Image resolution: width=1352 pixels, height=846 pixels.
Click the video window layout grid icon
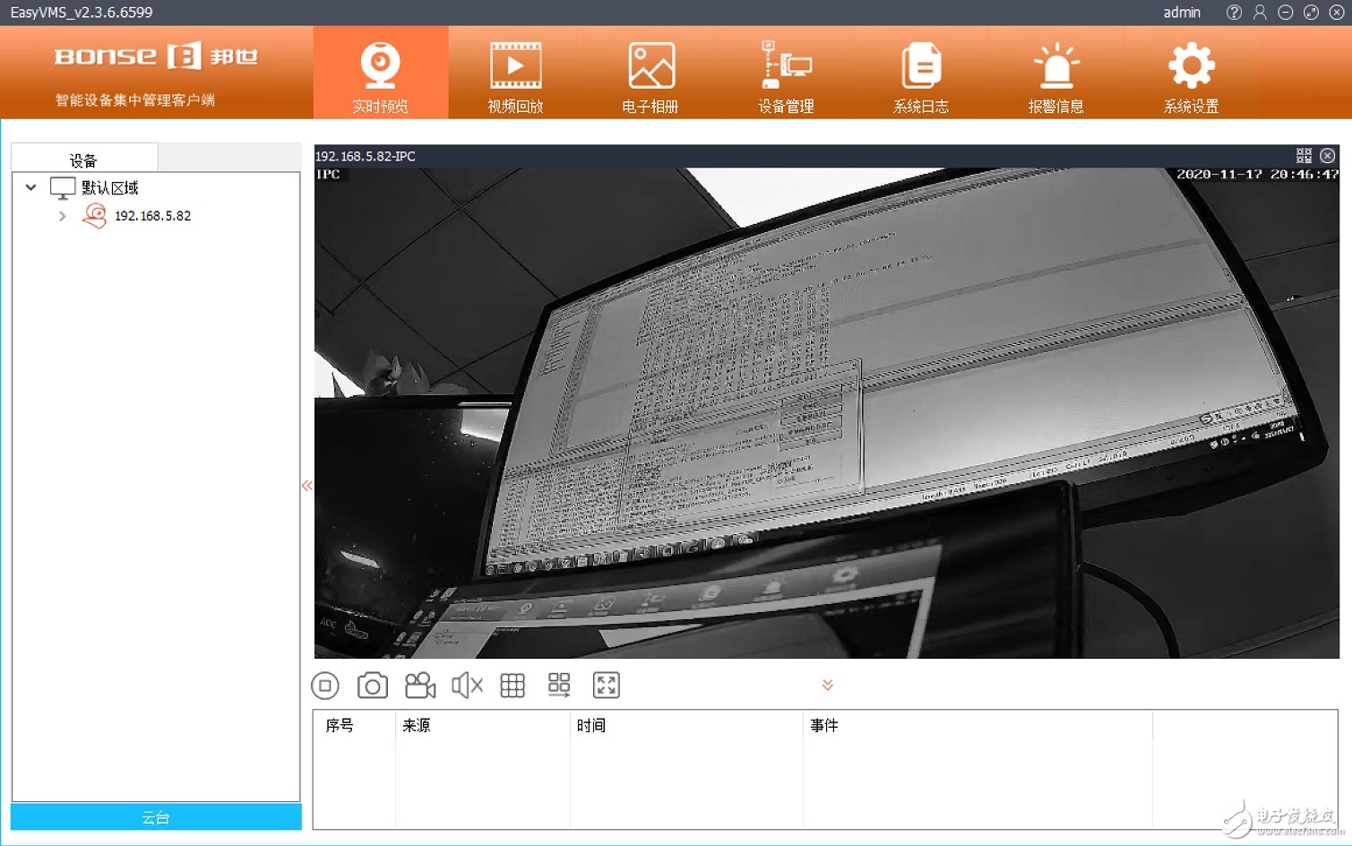[1304, 156]
